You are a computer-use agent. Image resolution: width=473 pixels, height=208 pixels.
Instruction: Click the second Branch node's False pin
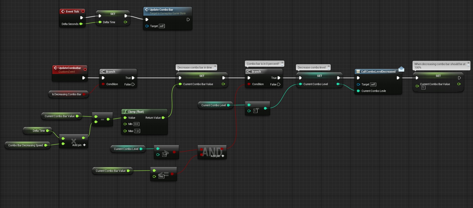[x=279, y=84]
